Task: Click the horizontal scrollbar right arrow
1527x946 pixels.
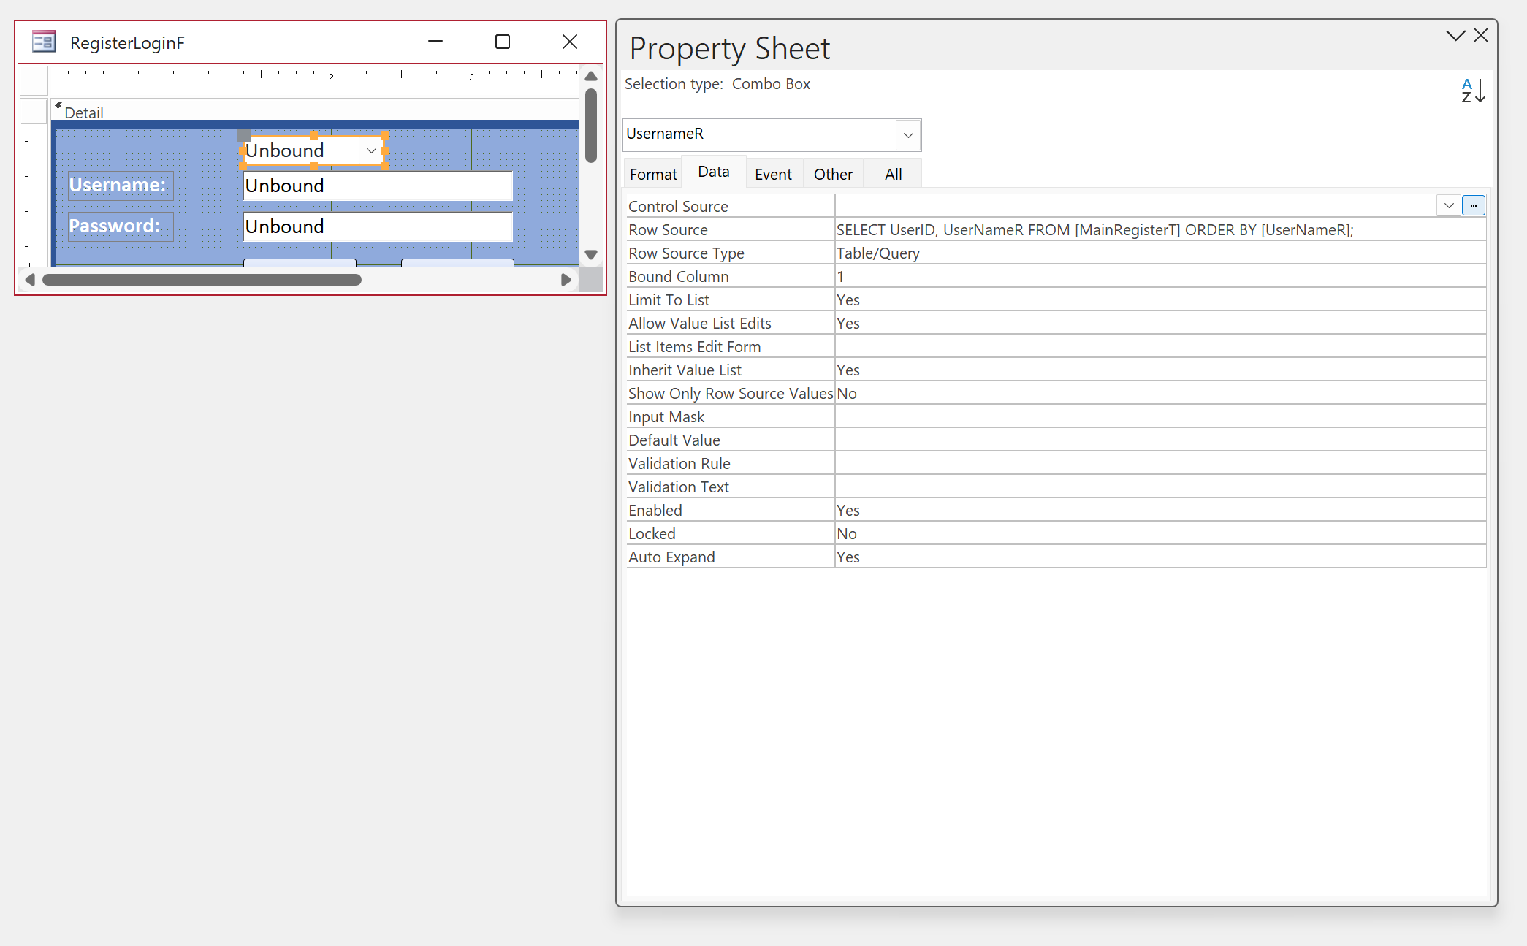Action: pos(566,280)
